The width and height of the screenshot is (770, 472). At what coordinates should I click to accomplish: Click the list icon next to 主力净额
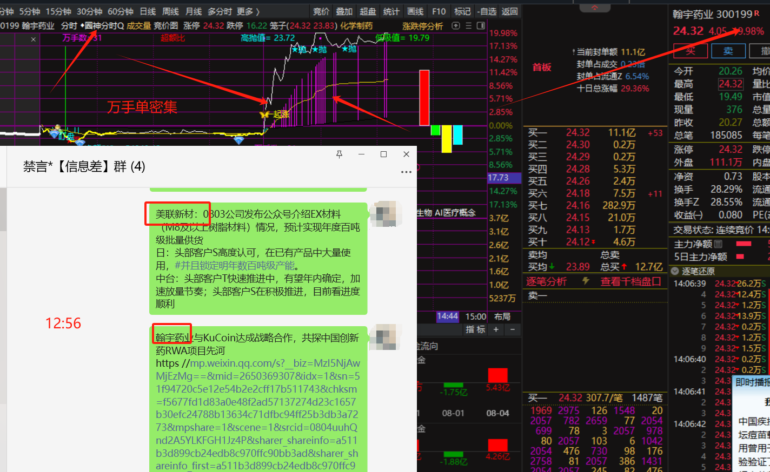(x=718, y=244)
